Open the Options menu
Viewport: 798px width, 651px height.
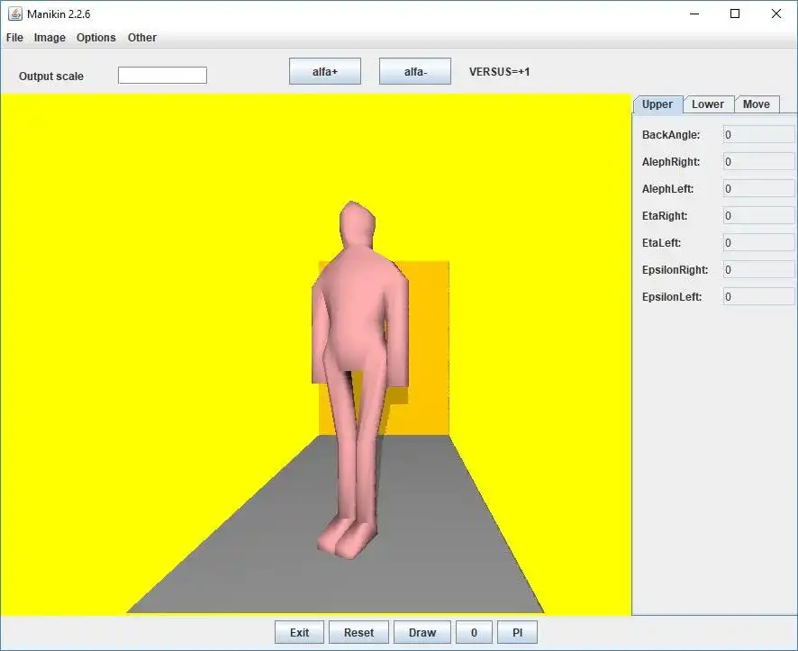(95, 38)
